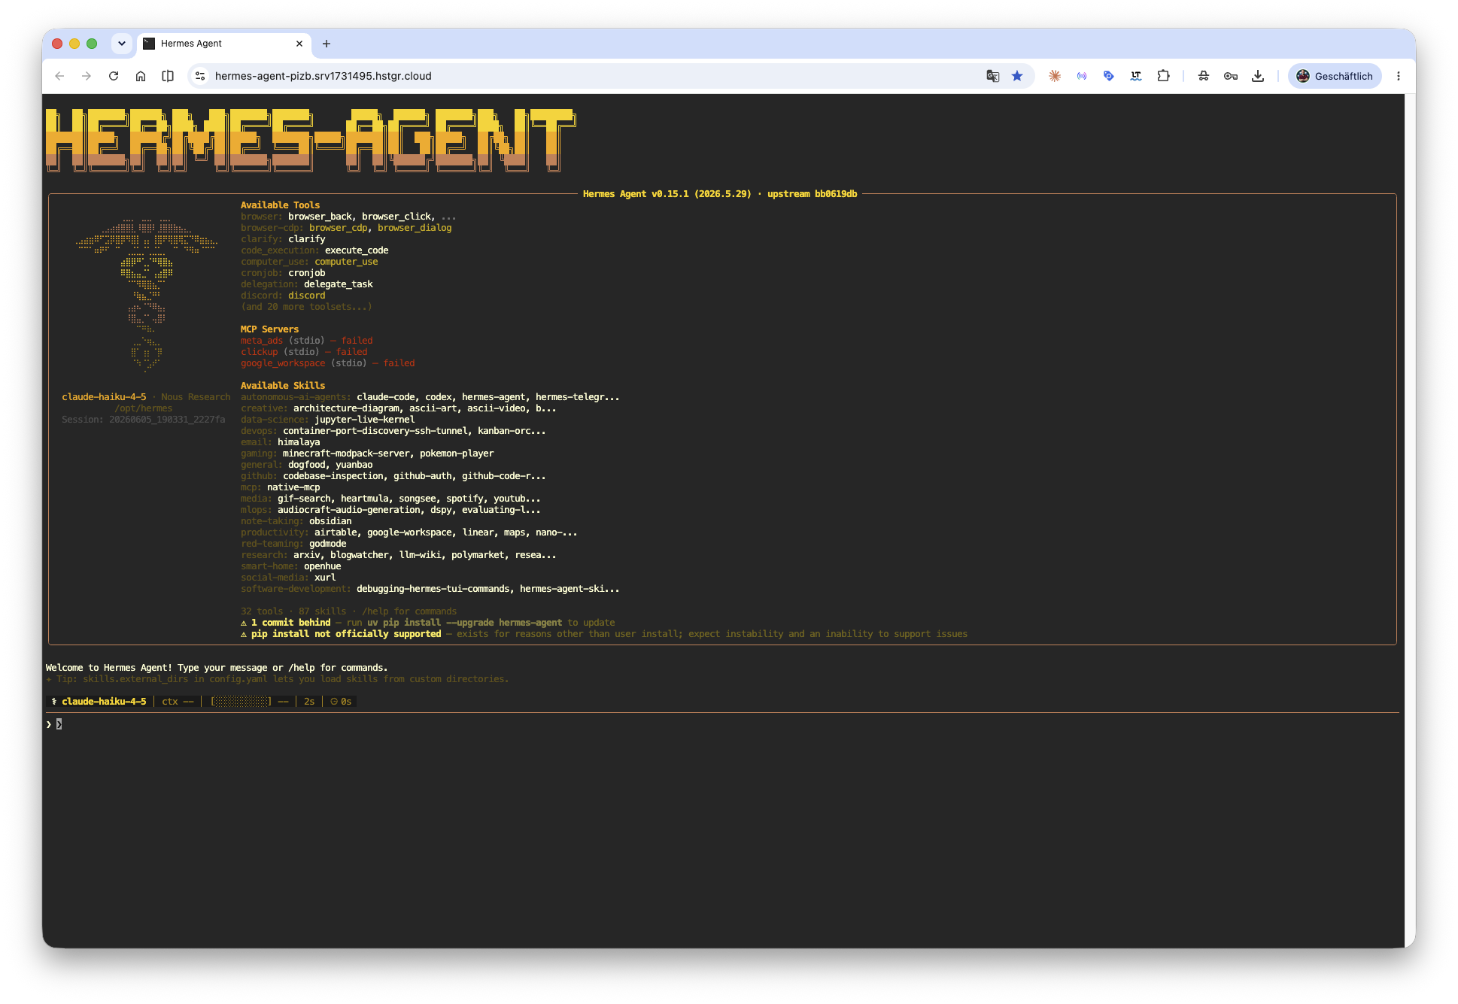Image resolution: width=1458 pixels, height=1004 pixels.
Task: Click the 'cronjob' tool name
Action: click(x=307, y=273)
